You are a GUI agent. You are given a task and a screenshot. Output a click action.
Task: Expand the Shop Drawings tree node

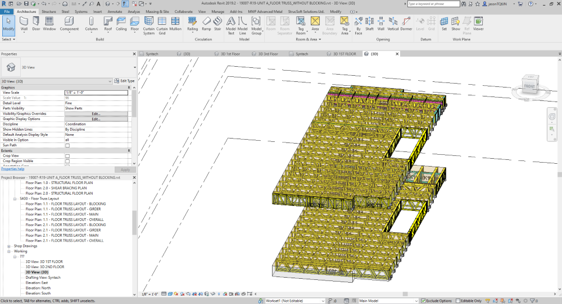pos(9,246)
